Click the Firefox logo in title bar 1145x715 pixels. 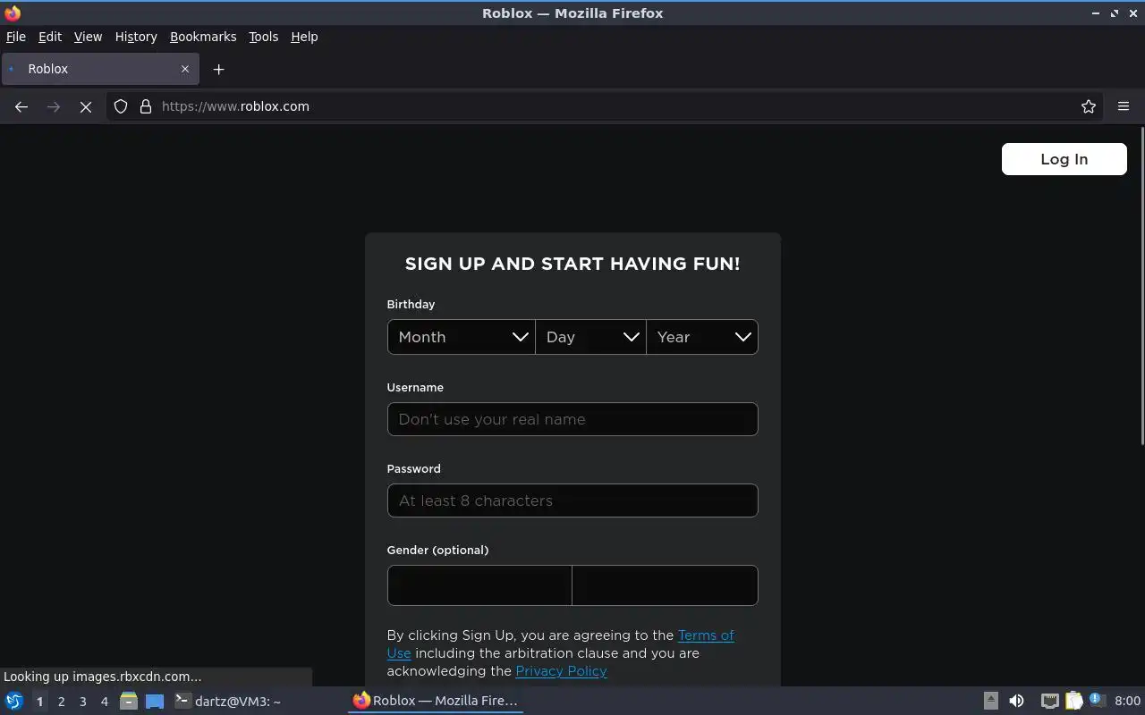pyautogui.click(x=13, y=13)
